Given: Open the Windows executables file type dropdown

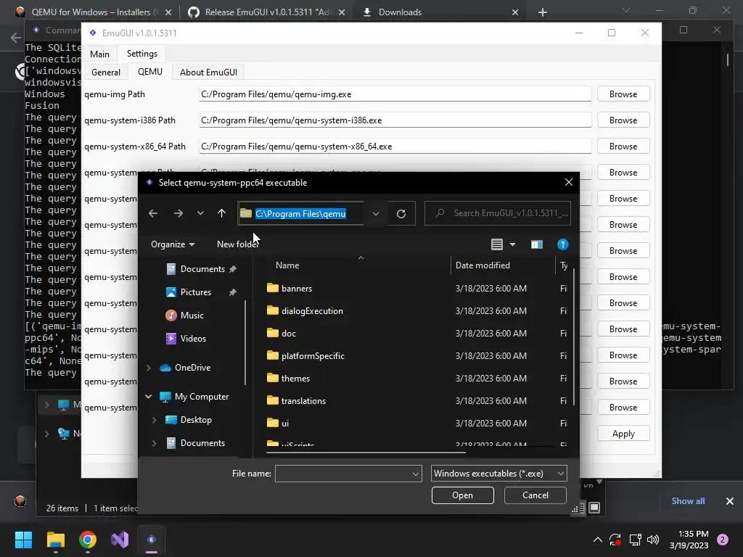Looking at the screenshot, I should [499, 474].
